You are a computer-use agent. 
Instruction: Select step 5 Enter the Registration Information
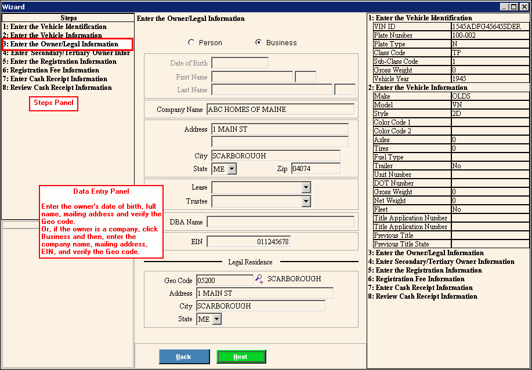pyautogui.click(x=59, y=61)
